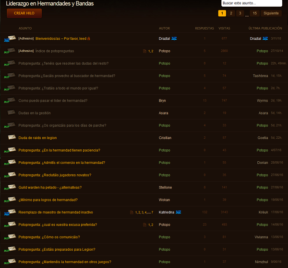Open the Índice de potopreguntas thread

coord(55,51)
